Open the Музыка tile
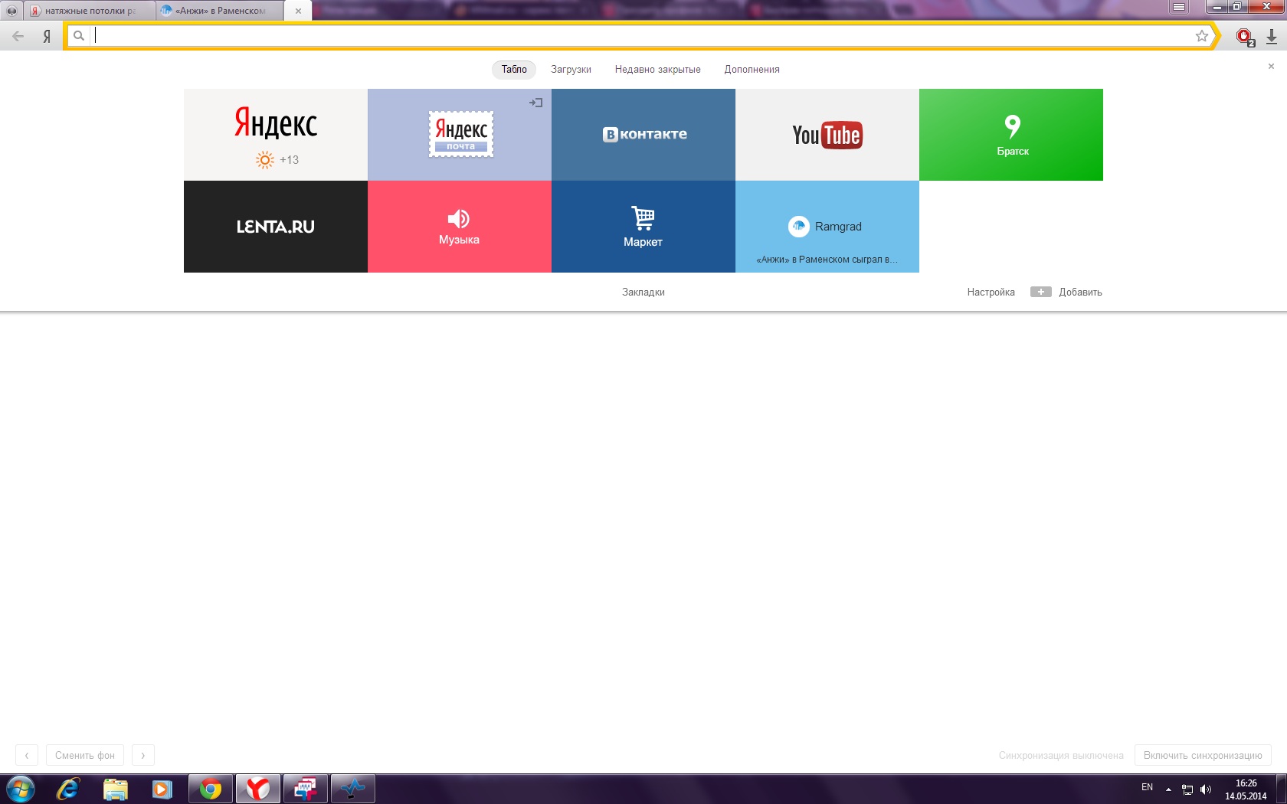 [460, 227]
